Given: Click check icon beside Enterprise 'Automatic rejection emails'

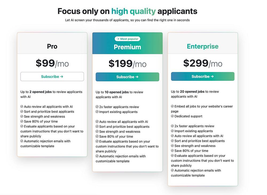Looking at the screenshot, I should (172, 170).
